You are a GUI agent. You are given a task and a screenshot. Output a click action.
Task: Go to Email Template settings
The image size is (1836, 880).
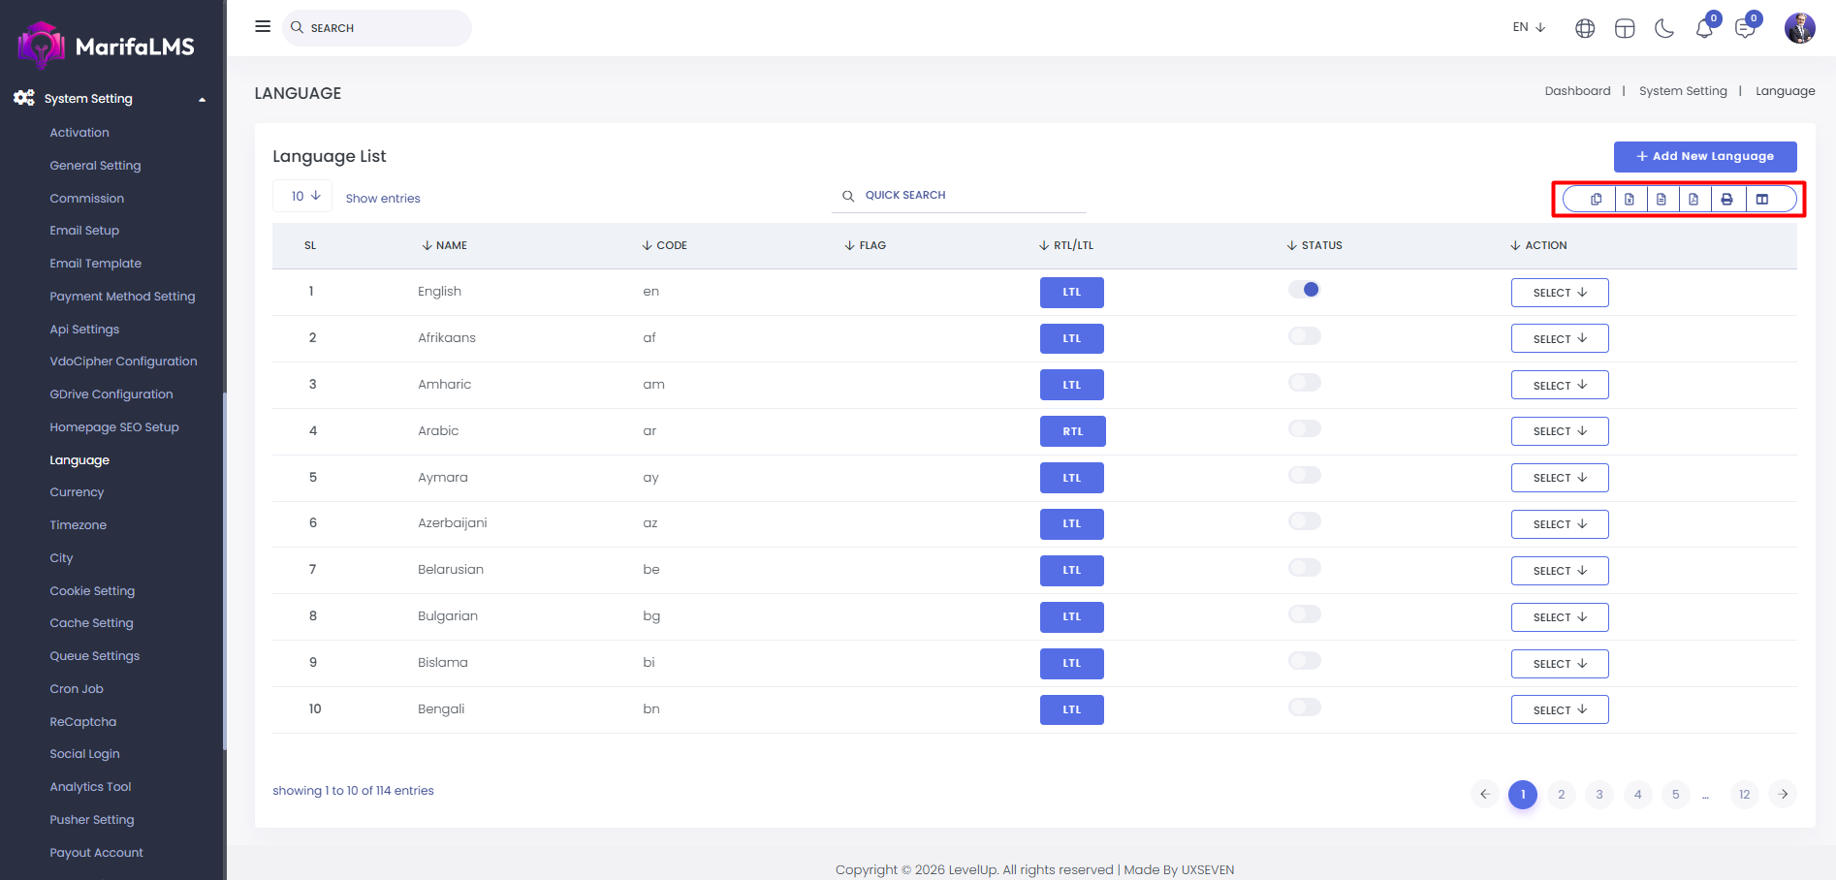tap(95, 264)
